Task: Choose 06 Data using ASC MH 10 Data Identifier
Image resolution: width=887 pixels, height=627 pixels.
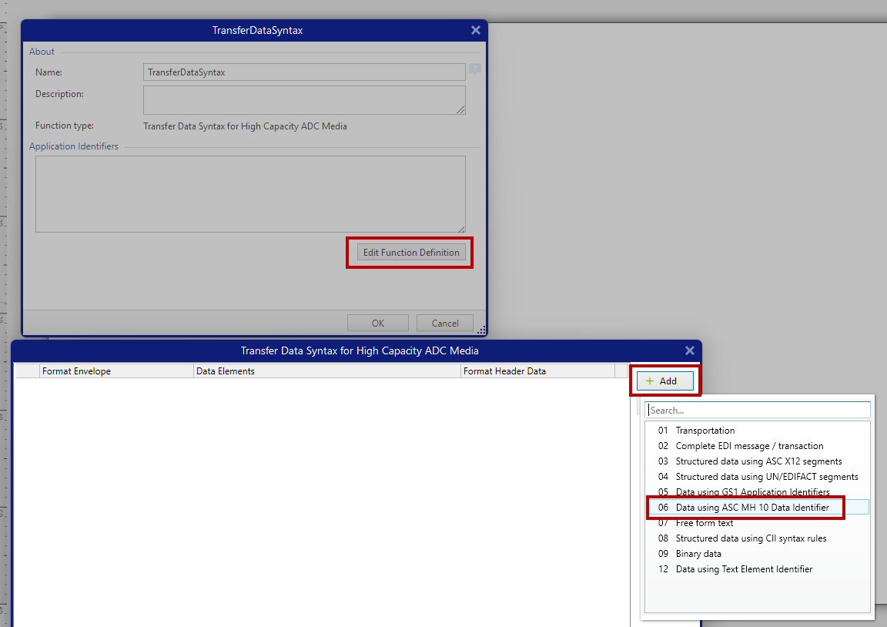Action: [751, 508]
